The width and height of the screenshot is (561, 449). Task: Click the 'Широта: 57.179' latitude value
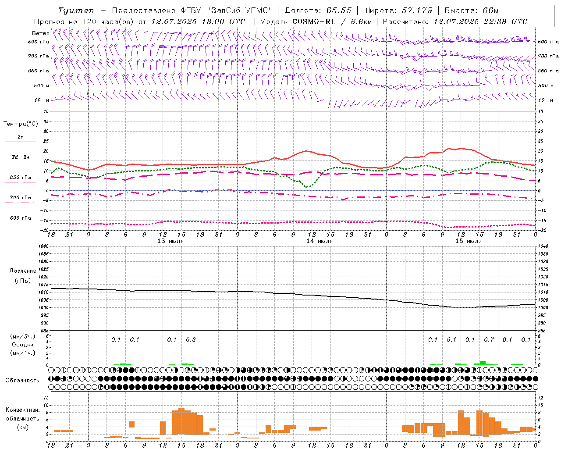click(x=398, y=11)
